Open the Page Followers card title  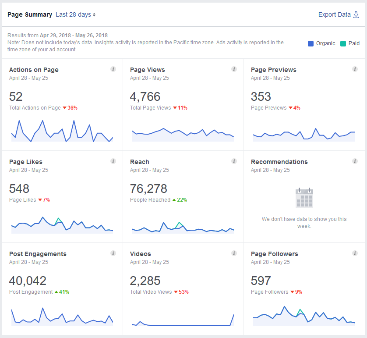pyautogui.click(x=275, y=254)
